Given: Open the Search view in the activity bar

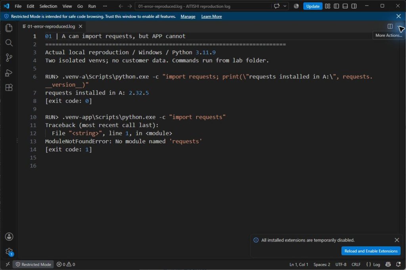Looking at the screenshot, I should point(9,43).
